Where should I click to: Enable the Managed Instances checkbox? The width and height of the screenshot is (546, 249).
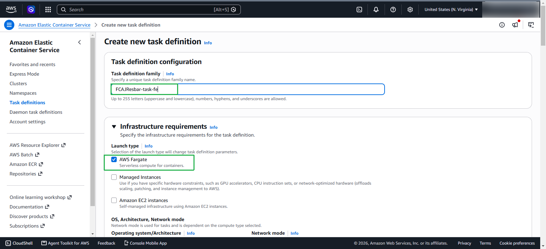coord(114,177)
